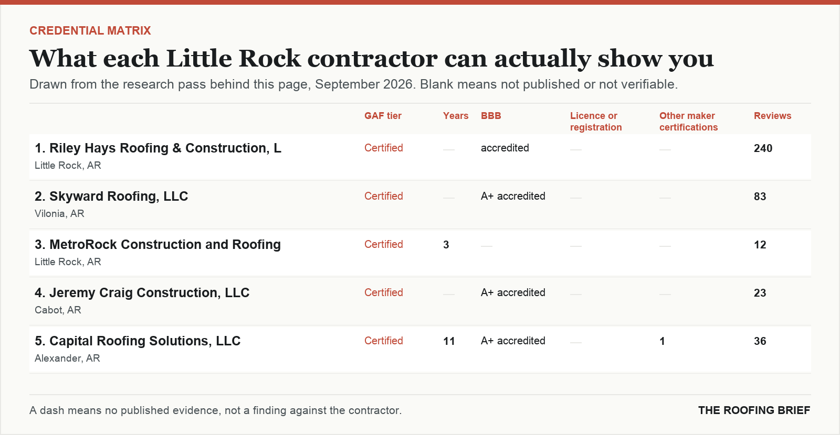Viewport: 840px width, 435px height.
Task: Select '2. Skyward Roofing, LLC' row title
Action: click(x=111, y=197)
